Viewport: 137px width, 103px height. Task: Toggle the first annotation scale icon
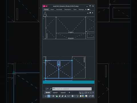60,96
